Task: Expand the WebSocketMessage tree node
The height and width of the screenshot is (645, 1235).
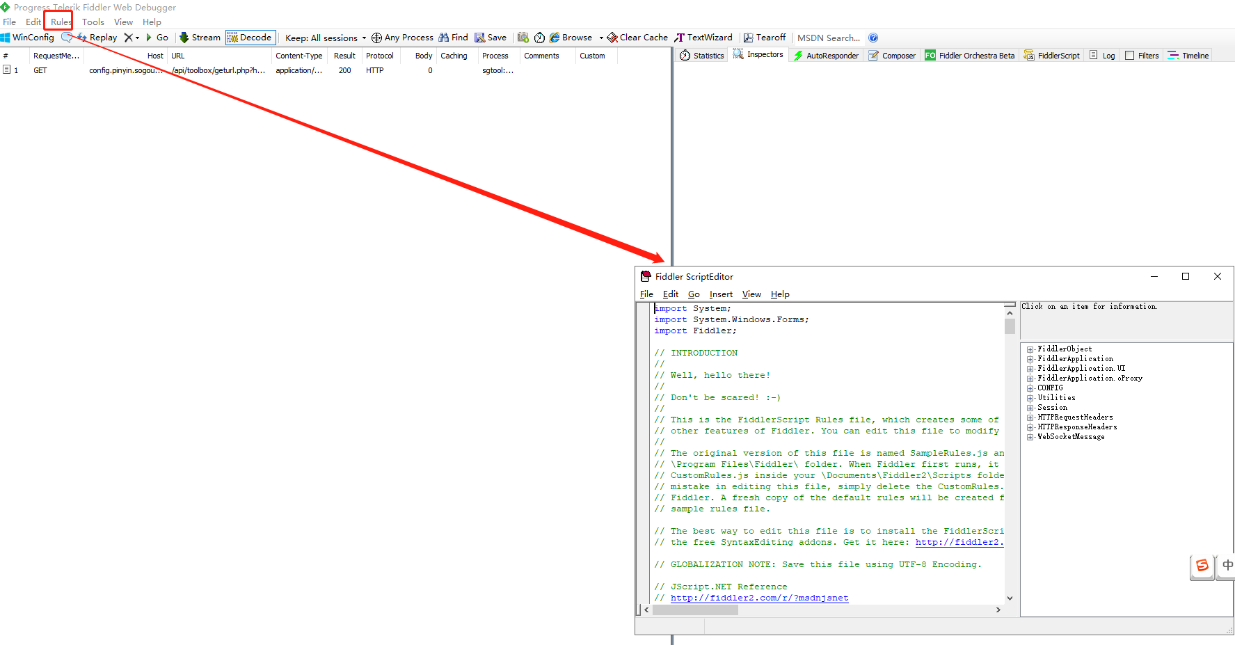Action: coord(1030,437)
